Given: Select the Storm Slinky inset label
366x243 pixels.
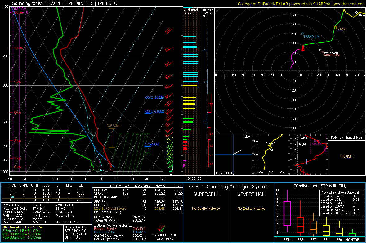Looking at the screenshot, I should pos(225,173).
